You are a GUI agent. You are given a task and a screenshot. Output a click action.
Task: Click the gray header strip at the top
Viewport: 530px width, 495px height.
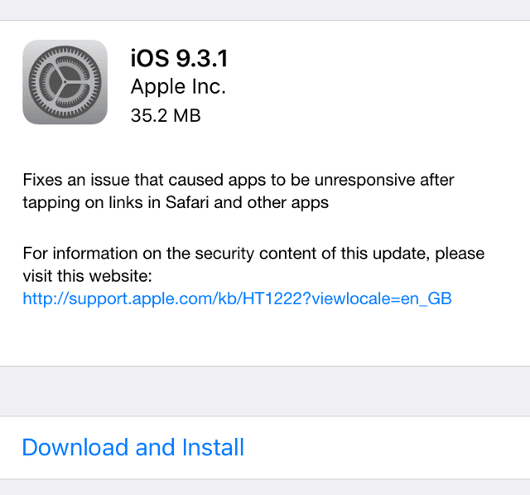(265, 10)
